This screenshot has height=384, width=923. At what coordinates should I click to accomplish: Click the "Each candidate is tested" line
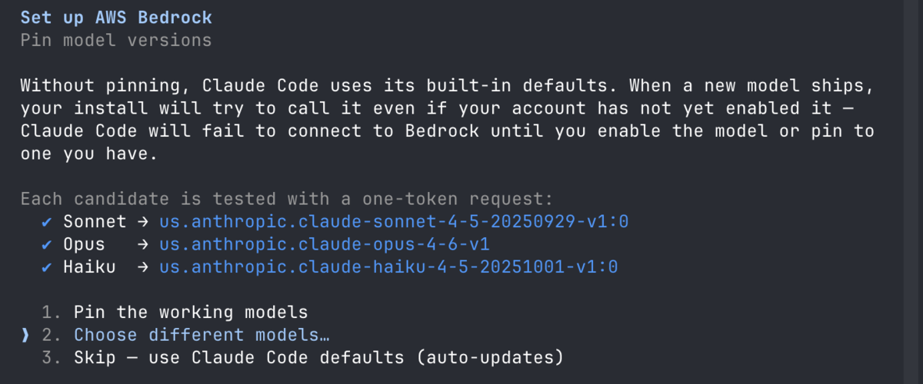[x=287, y=200]
